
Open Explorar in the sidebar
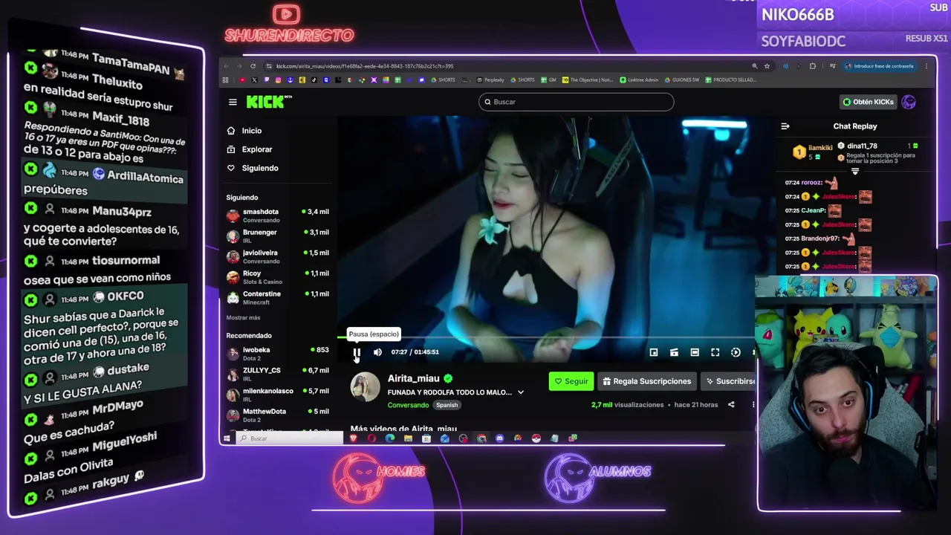pyautogui.click(x=250, y=149)
